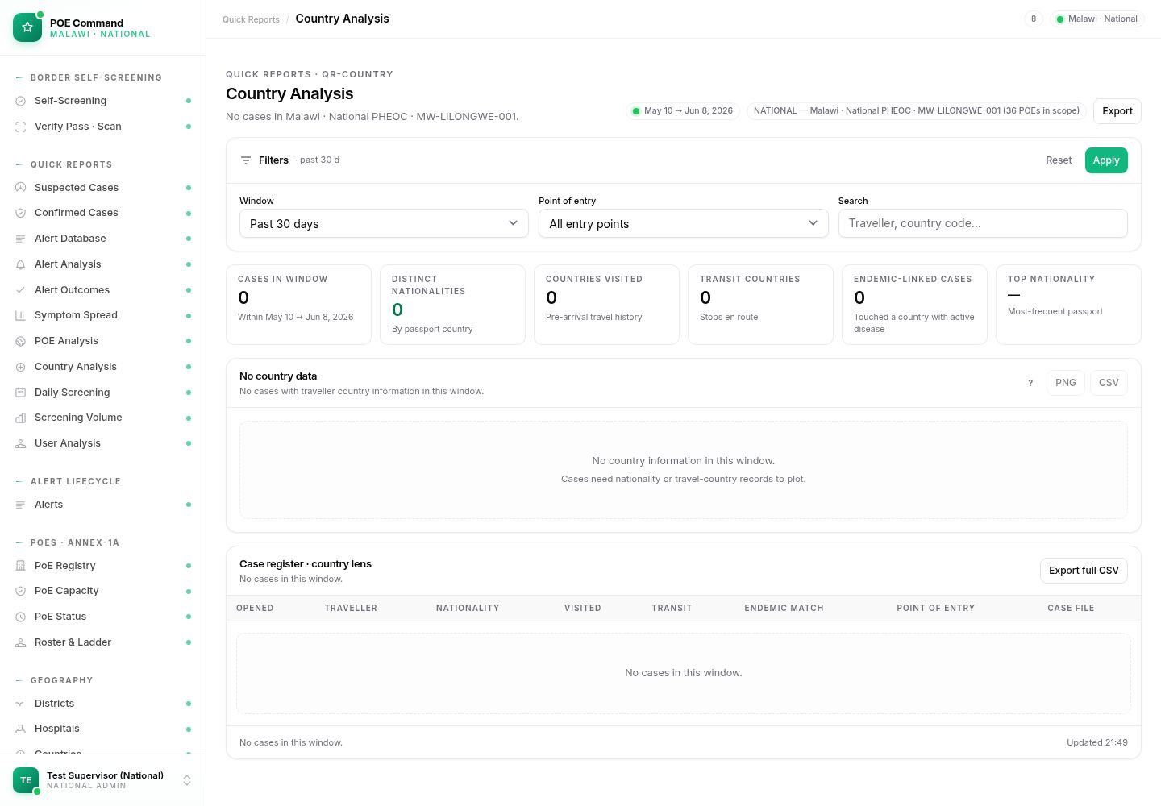Click the Roster & Ladder icon
Screen dimensions: 1161x806
point(21,642)
